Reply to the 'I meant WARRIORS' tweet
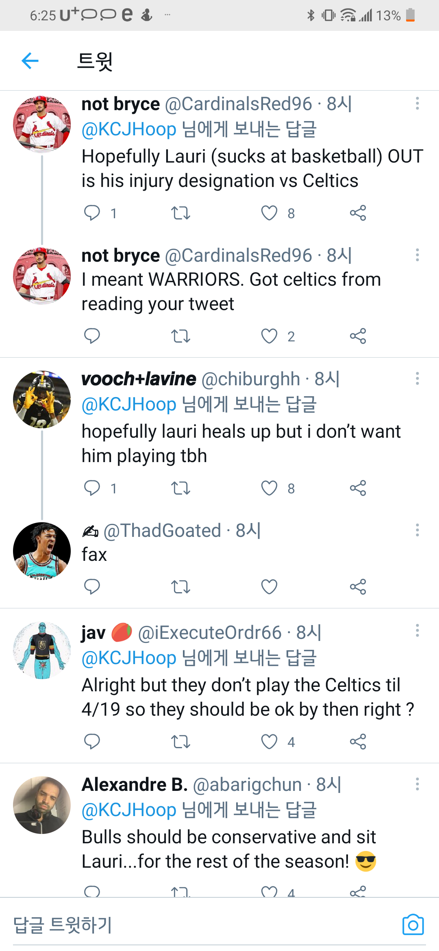This screenshot has height=951, width=439. (x=92, y=336)
